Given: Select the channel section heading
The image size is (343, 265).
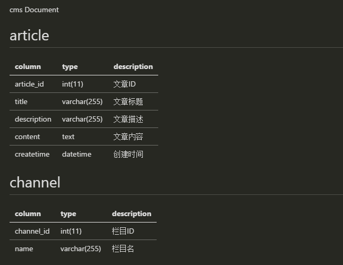Looking at the screenshot, I should click(x=35, y=182).
